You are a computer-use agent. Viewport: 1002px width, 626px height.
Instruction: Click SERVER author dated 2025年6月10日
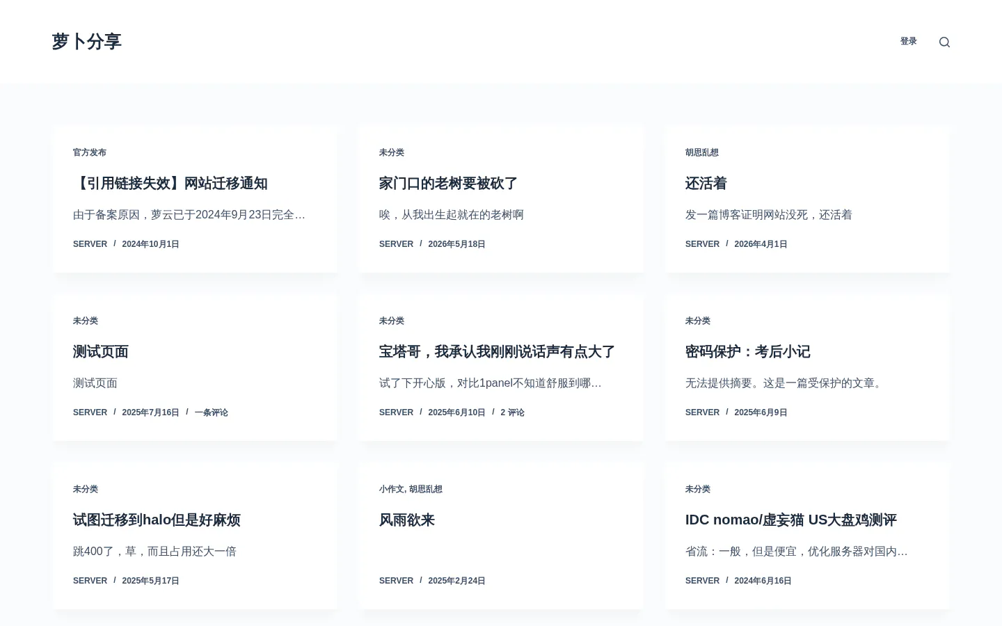(x=397, y=412)
